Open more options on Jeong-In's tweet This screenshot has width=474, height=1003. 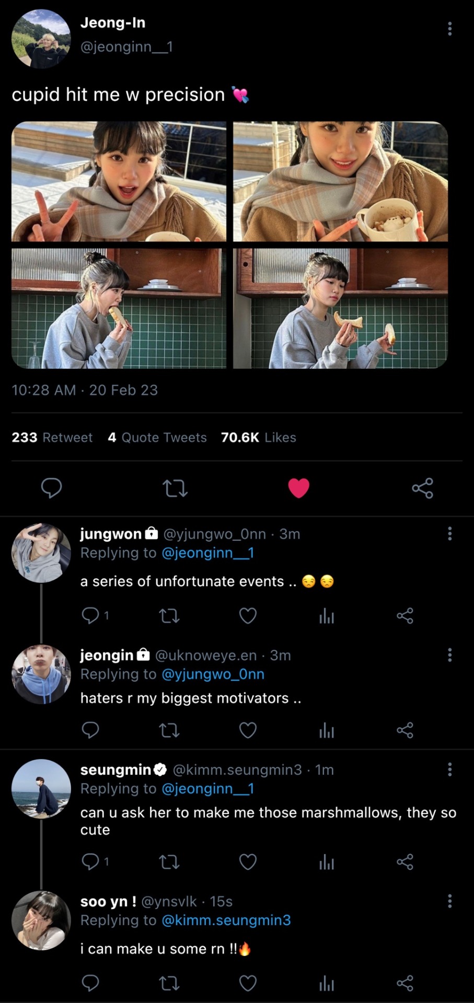click(449, 29)
